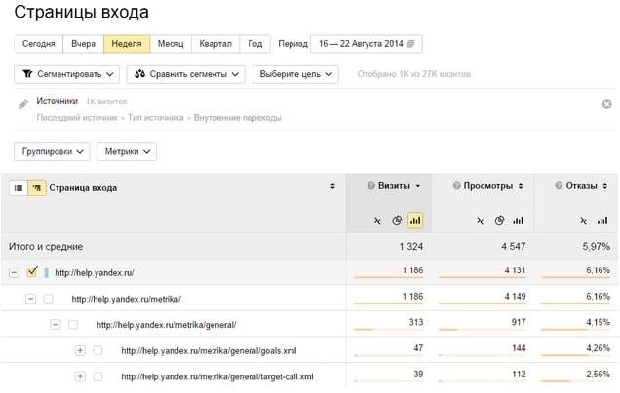Viewport: 620px width, 393px height.
Task: Switch period to Сегодня
Action: tap(39, 44)
